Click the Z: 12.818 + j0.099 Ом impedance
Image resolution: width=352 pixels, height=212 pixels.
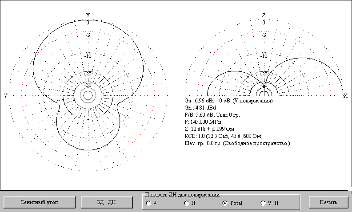(209, 129)
